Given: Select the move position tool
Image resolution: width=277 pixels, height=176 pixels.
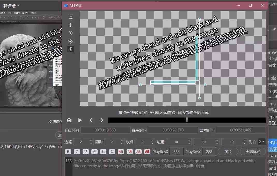Looking at the screenshot, I should 70,25.
